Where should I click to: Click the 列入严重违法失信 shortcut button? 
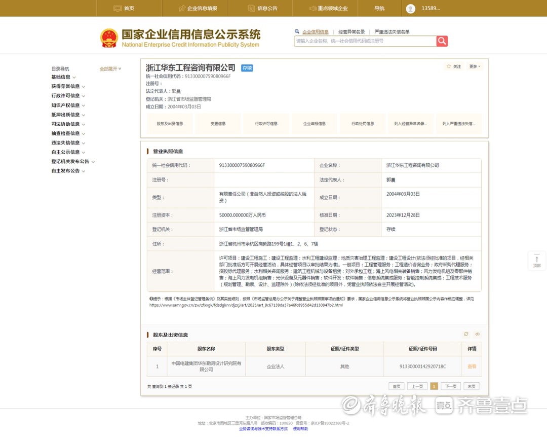[x=459, y=124]
